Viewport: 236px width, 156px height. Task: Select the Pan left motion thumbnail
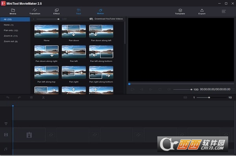(74, 52)
